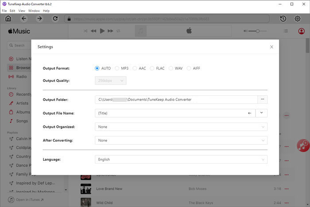The height and width of the screenshot is (207, 310).
Task: Open more options for Love Brand New
Action: tap(287, 189)
